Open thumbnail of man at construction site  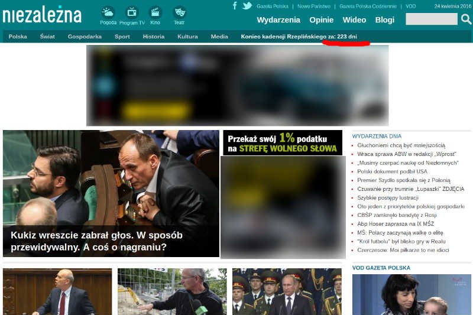(x=172, y=292)
